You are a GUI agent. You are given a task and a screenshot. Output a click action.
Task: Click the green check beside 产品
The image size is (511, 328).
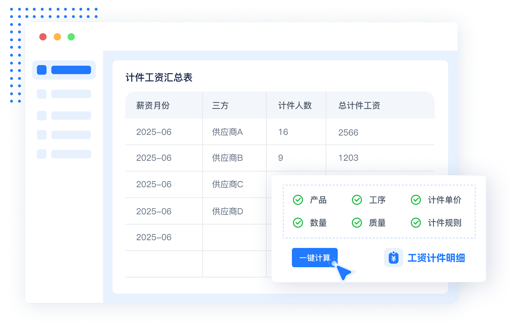[297, 200]
